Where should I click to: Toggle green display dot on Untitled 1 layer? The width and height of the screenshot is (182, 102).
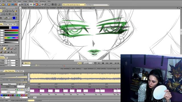click(x=18, y=90)
